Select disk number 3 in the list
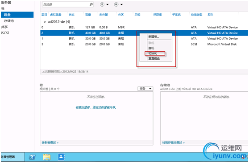This screenshot has width=249, height=163. tap(42, 44)
